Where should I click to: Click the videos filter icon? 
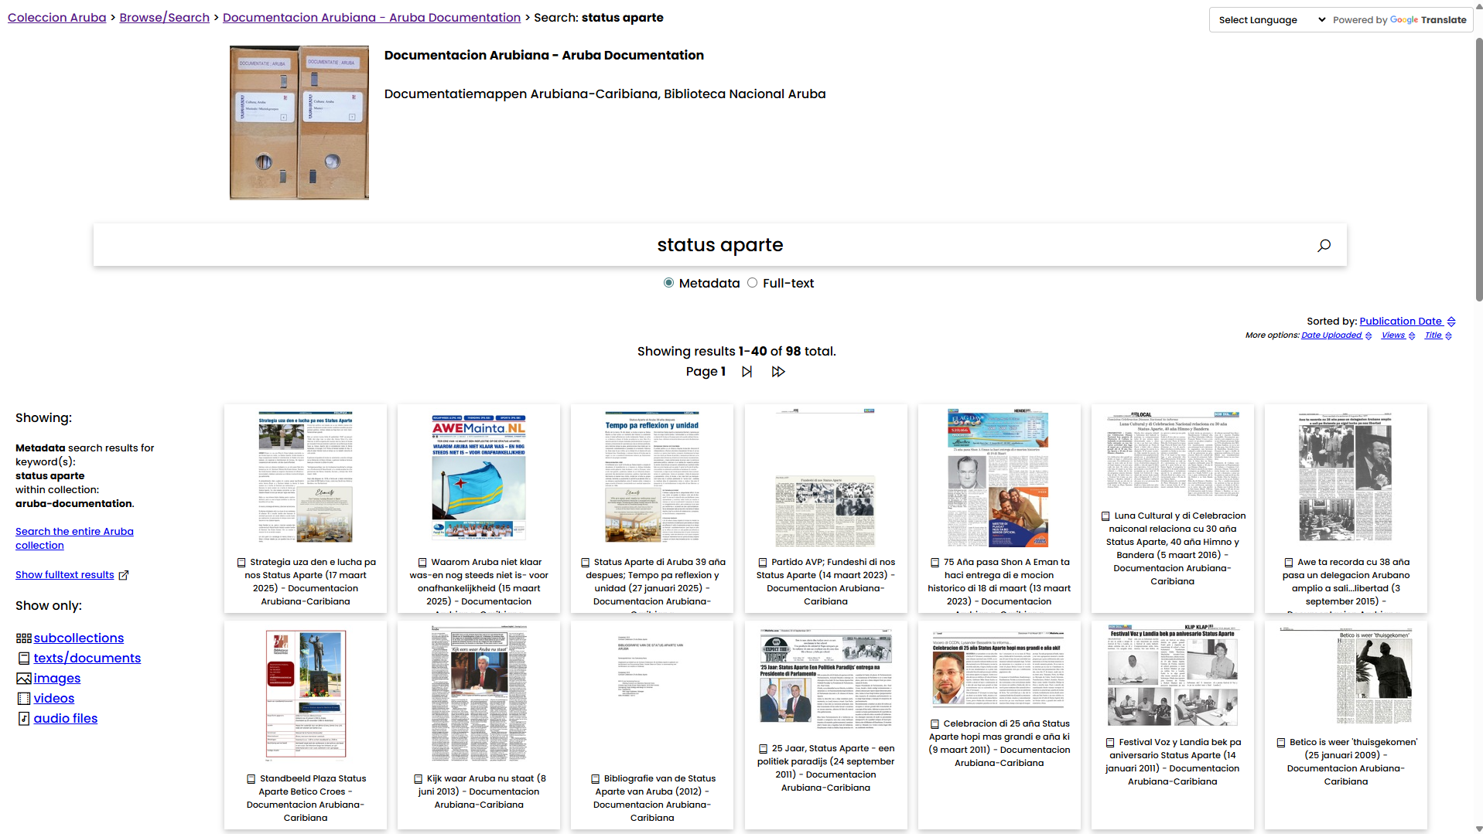pos(24,699)
